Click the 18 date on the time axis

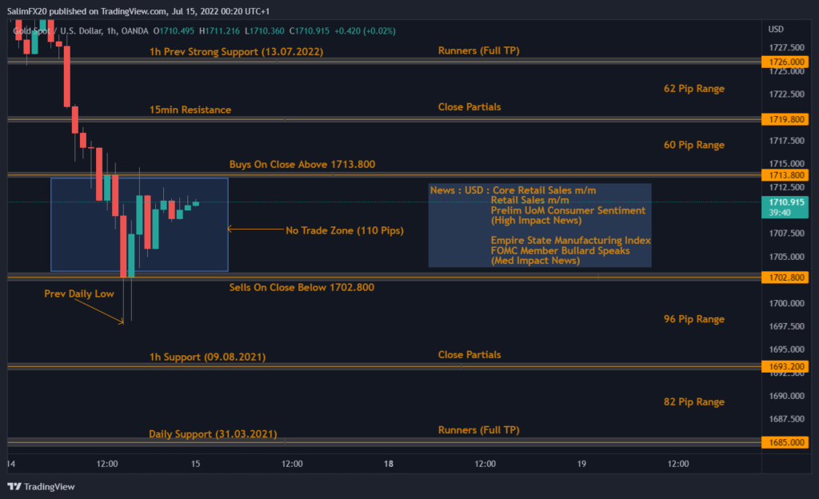[x=389, y=463]
